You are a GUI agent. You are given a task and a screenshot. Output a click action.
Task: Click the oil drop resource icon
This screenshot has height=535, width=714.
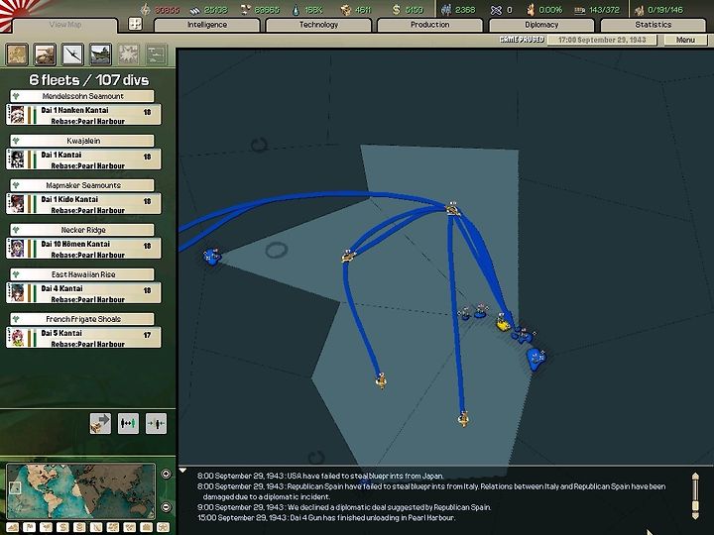click(297, 10)
